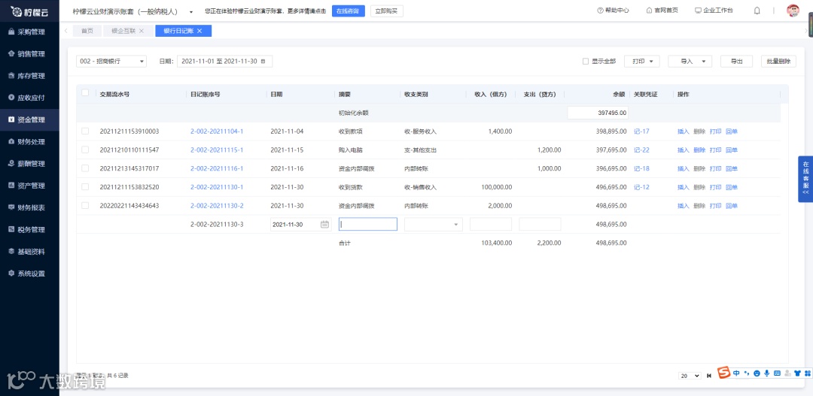Screen dimensions: 813x396
Task: Close the 银企互联 tab
Action: pyautogui.click(x=142, y=31)
